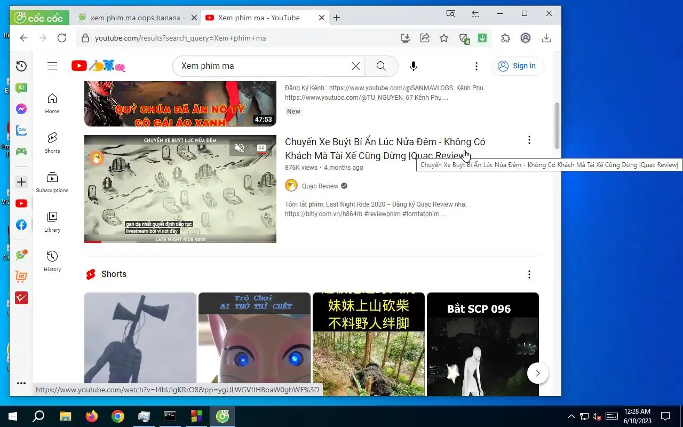This screenshot has height=427, width=683.
Task: Open options menu for the Shorts shelf
Action: (x=529, y=274)
